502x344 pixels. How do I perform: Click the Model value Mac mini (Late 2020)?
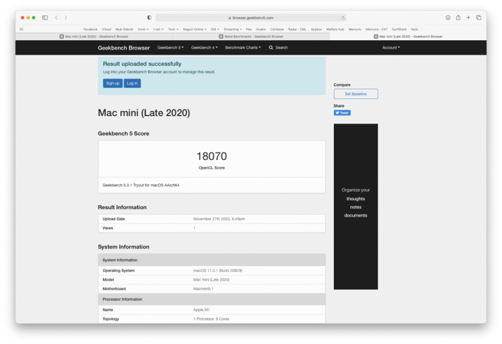pos(211,279)
